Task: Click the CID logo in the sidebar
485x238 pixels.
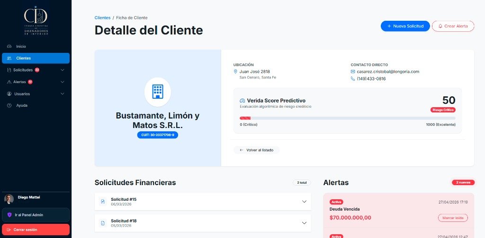Action: [x=36, y=20]
